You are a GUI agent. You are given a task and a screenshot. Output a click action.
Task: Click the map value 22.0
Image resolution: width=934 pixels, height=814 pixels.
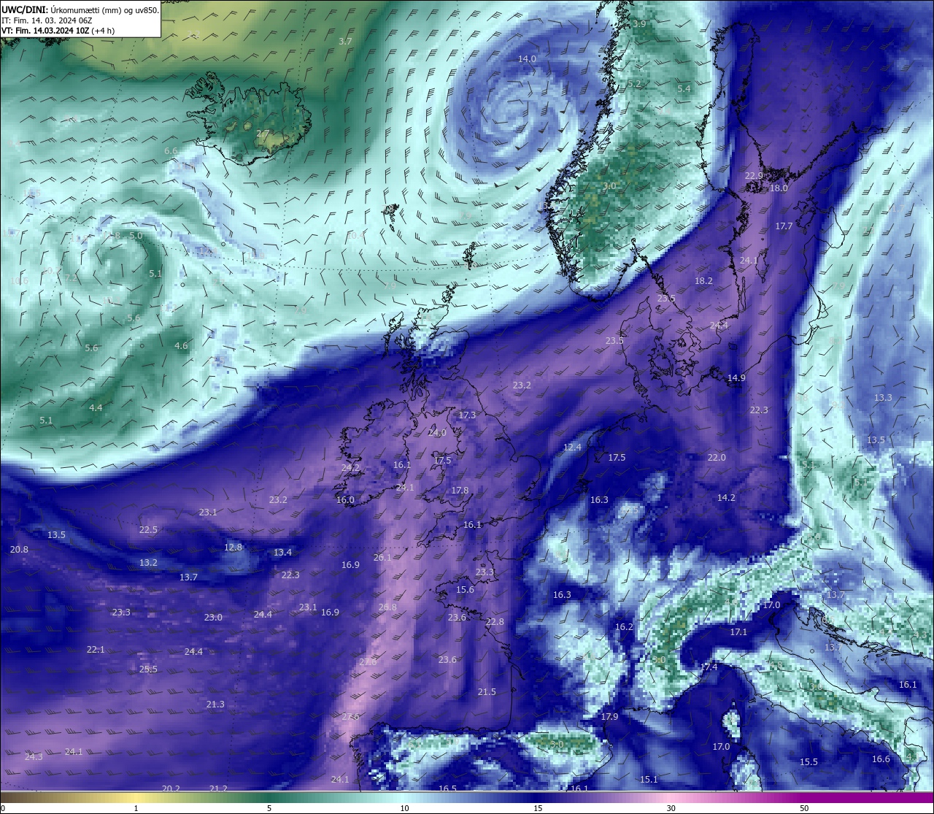pyautogui.click(x=717, y=457)
